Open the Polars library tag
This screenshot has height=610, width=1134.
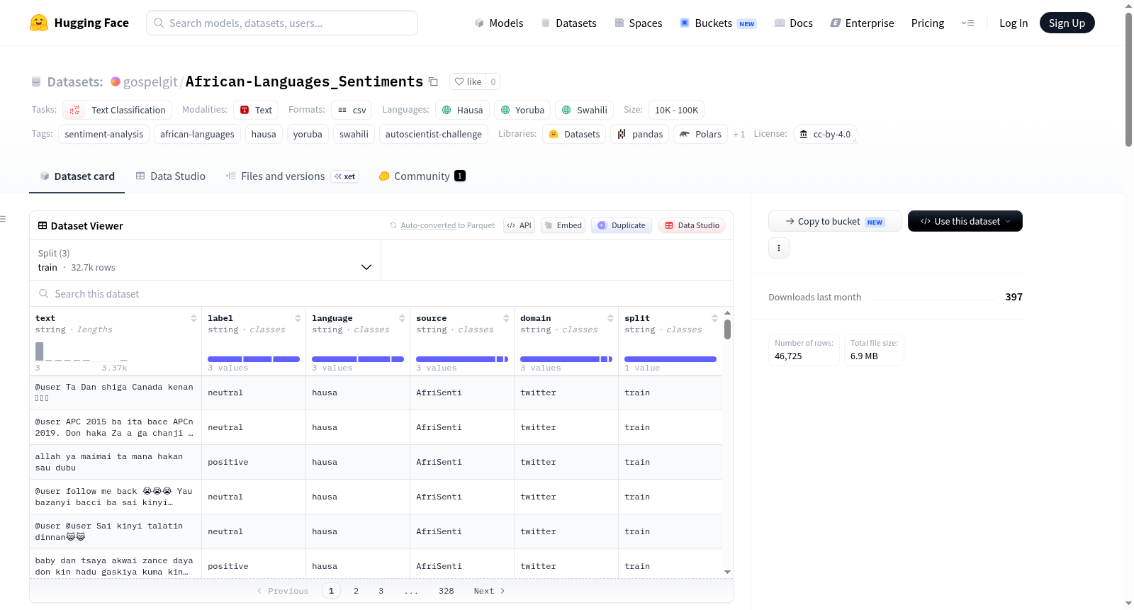click(x=700, y=134)
